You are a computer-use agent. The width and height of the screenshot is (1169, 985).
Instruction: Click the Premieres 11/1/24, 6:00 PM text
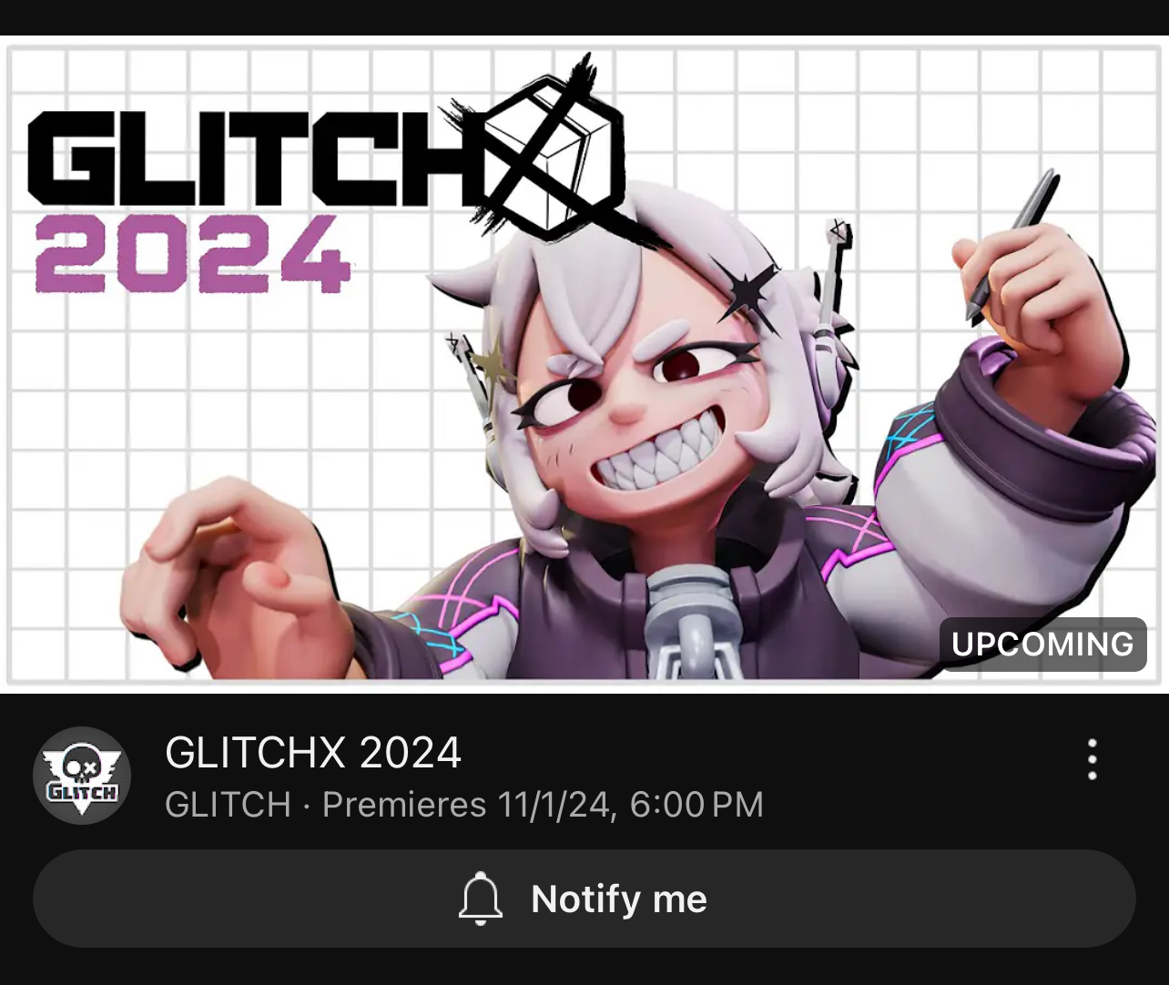click(x=543, y=805)
